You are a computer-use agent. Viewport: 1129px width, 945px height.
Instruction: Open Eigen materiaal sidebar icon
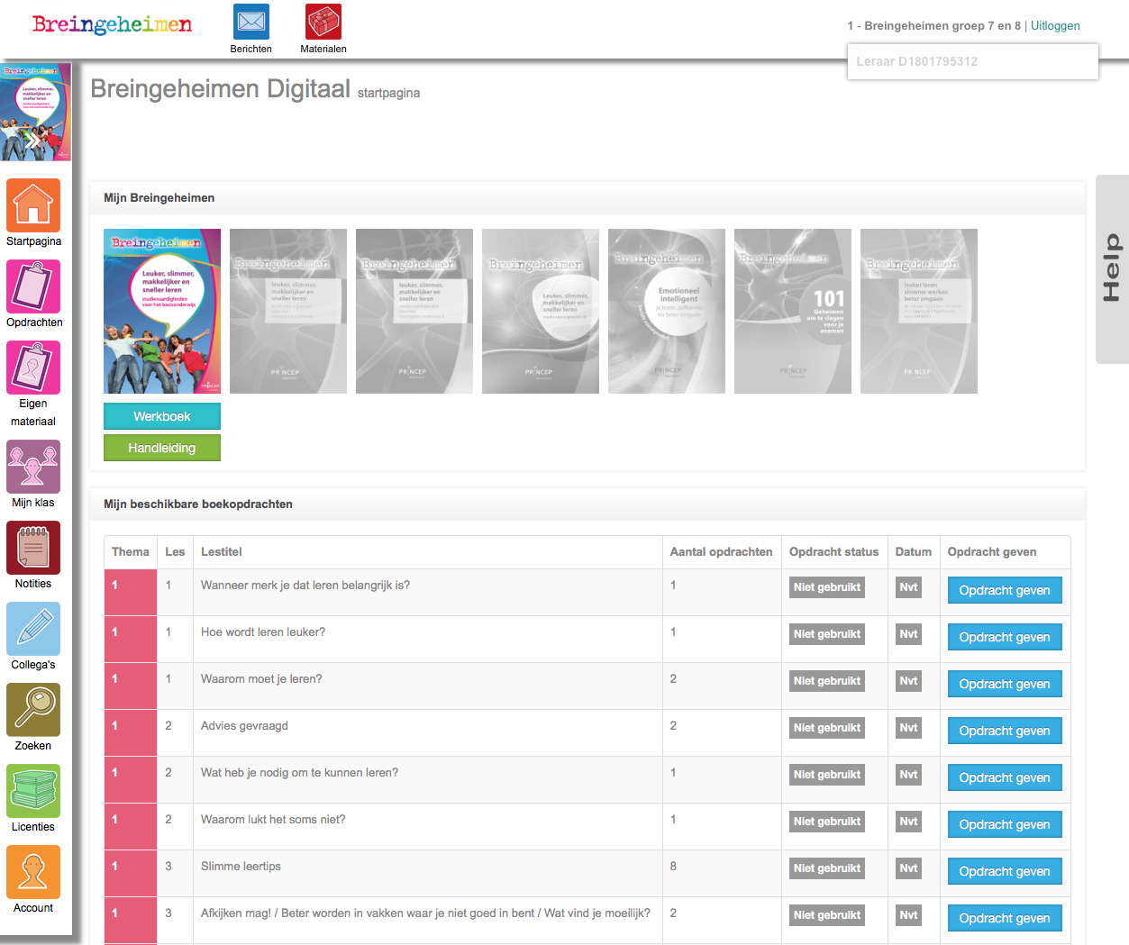coord(33,368)
